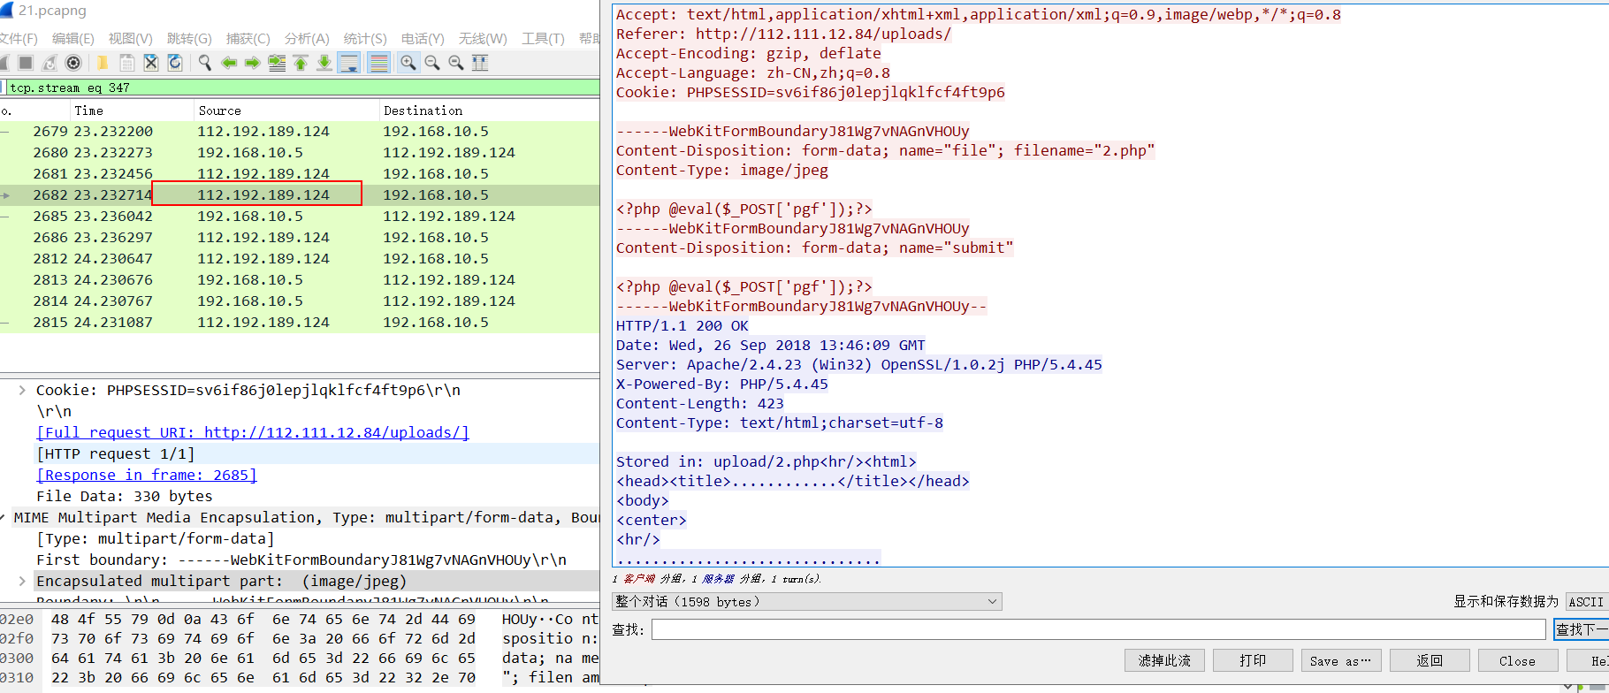Open the 编辑(E) menu
The height and width of the screenshot is (693, 1609).
click(72, 39)
